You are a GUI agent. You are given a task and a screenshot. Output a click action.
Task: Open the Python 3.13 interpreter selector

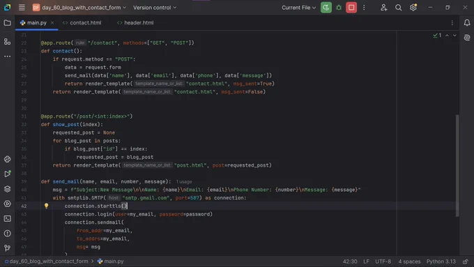[x=441, y=261]
